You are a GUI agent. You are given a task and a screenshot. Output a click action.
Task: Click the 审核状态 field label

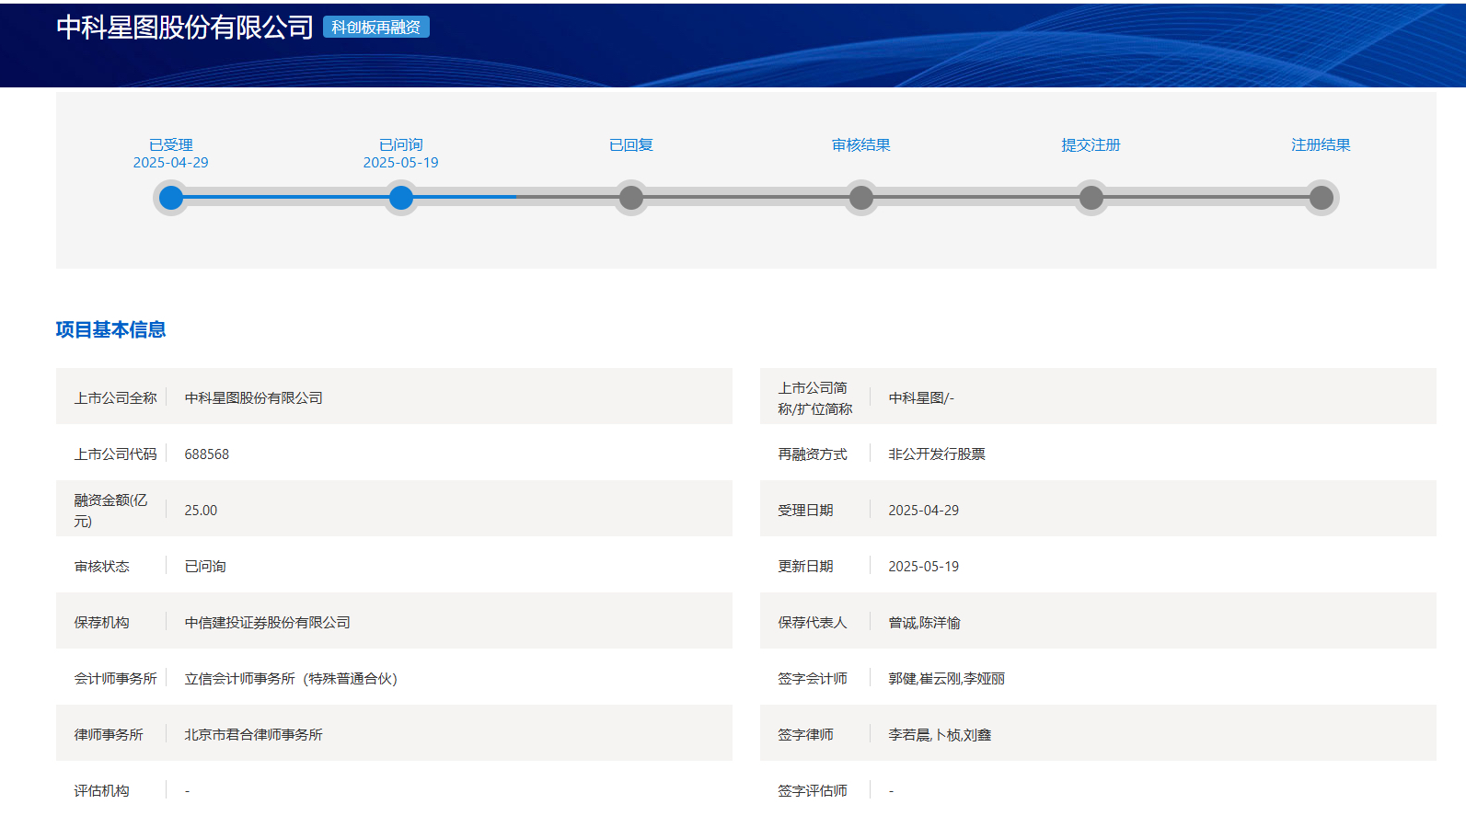point(102,567)
